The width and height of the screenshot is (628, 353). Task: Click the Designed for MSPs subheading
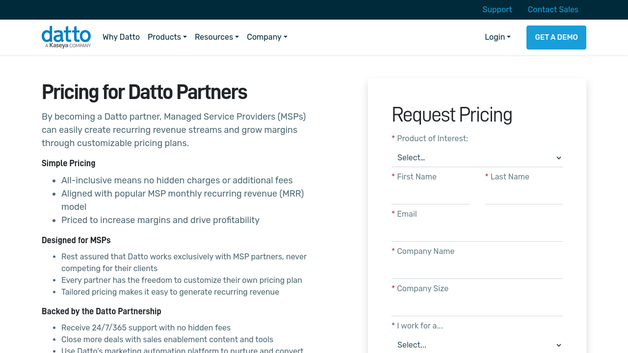[76, 240]
